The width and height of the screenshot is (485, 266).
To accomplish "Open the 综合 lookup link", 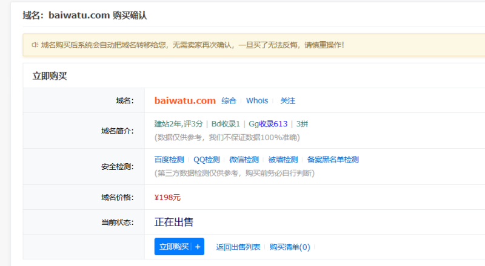I will [229, 101].
